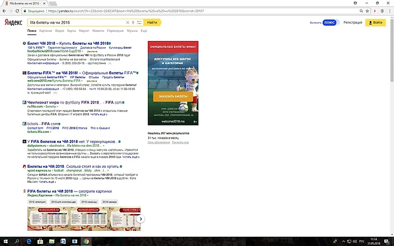Open a new browser tab

coord(53,4)
